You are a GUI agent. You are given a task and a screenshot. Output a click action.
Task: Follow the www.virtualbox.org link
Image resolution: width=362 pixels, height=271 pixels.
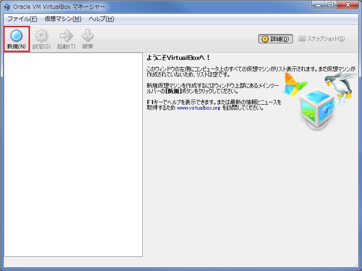click(x=199, y=108)
